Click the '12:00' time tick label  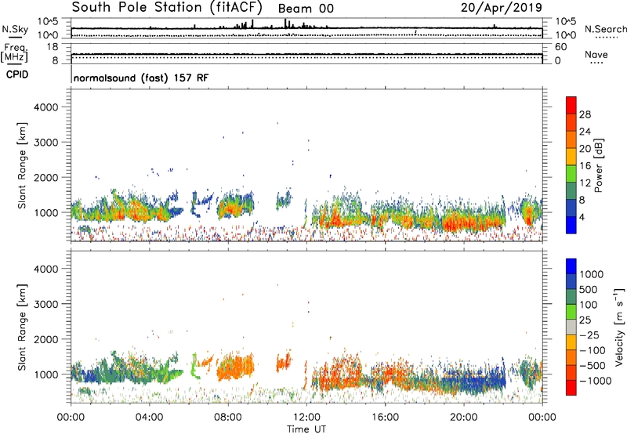(306, 418)
